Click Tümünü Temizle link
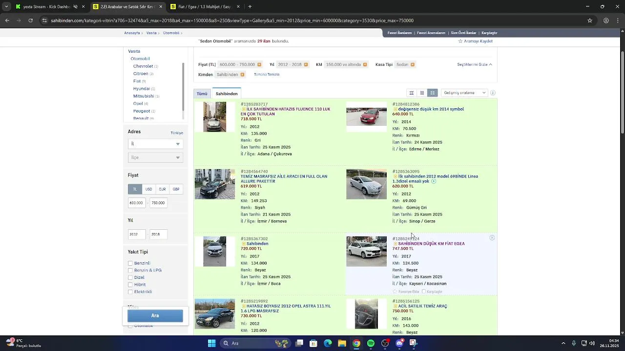The width and height of the screenshot is (625, 351). tap(267, 75)
